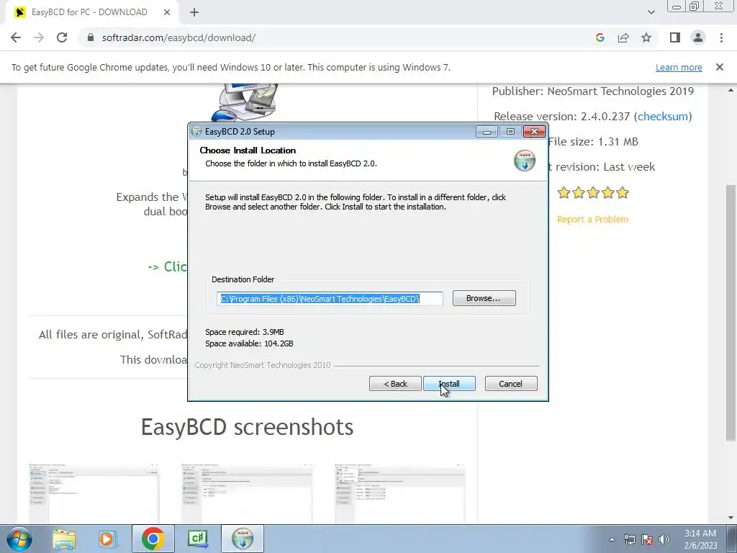Reload the softradar page
This screenshot has width=737, height=553.
62,37
